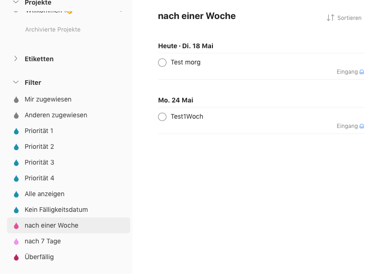Click the drop icon beside Alle anzeigen
384x274 pixels.
point(16,194)
